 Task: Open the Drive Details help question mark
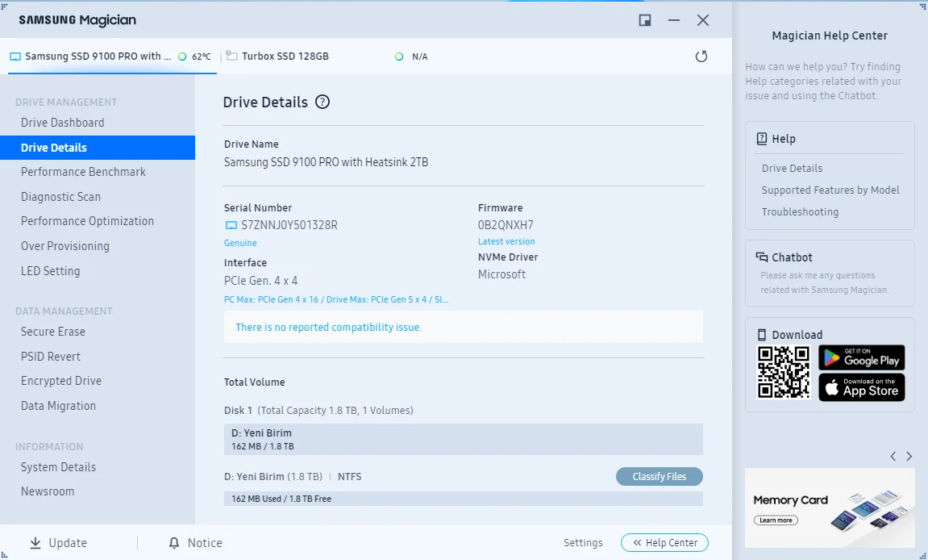(323, 102)
